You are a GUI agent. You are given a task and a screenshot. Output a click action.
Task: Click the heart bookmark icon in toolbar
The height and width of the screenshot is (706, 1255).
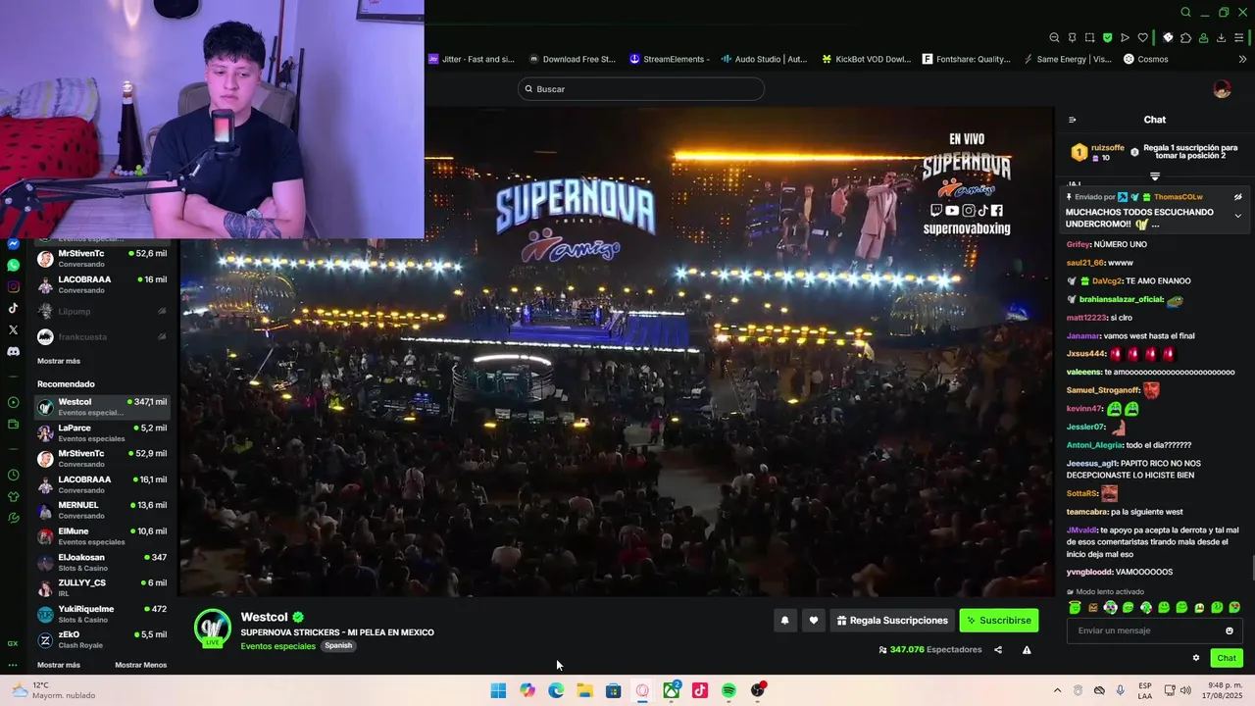[x=1142, y=37]
